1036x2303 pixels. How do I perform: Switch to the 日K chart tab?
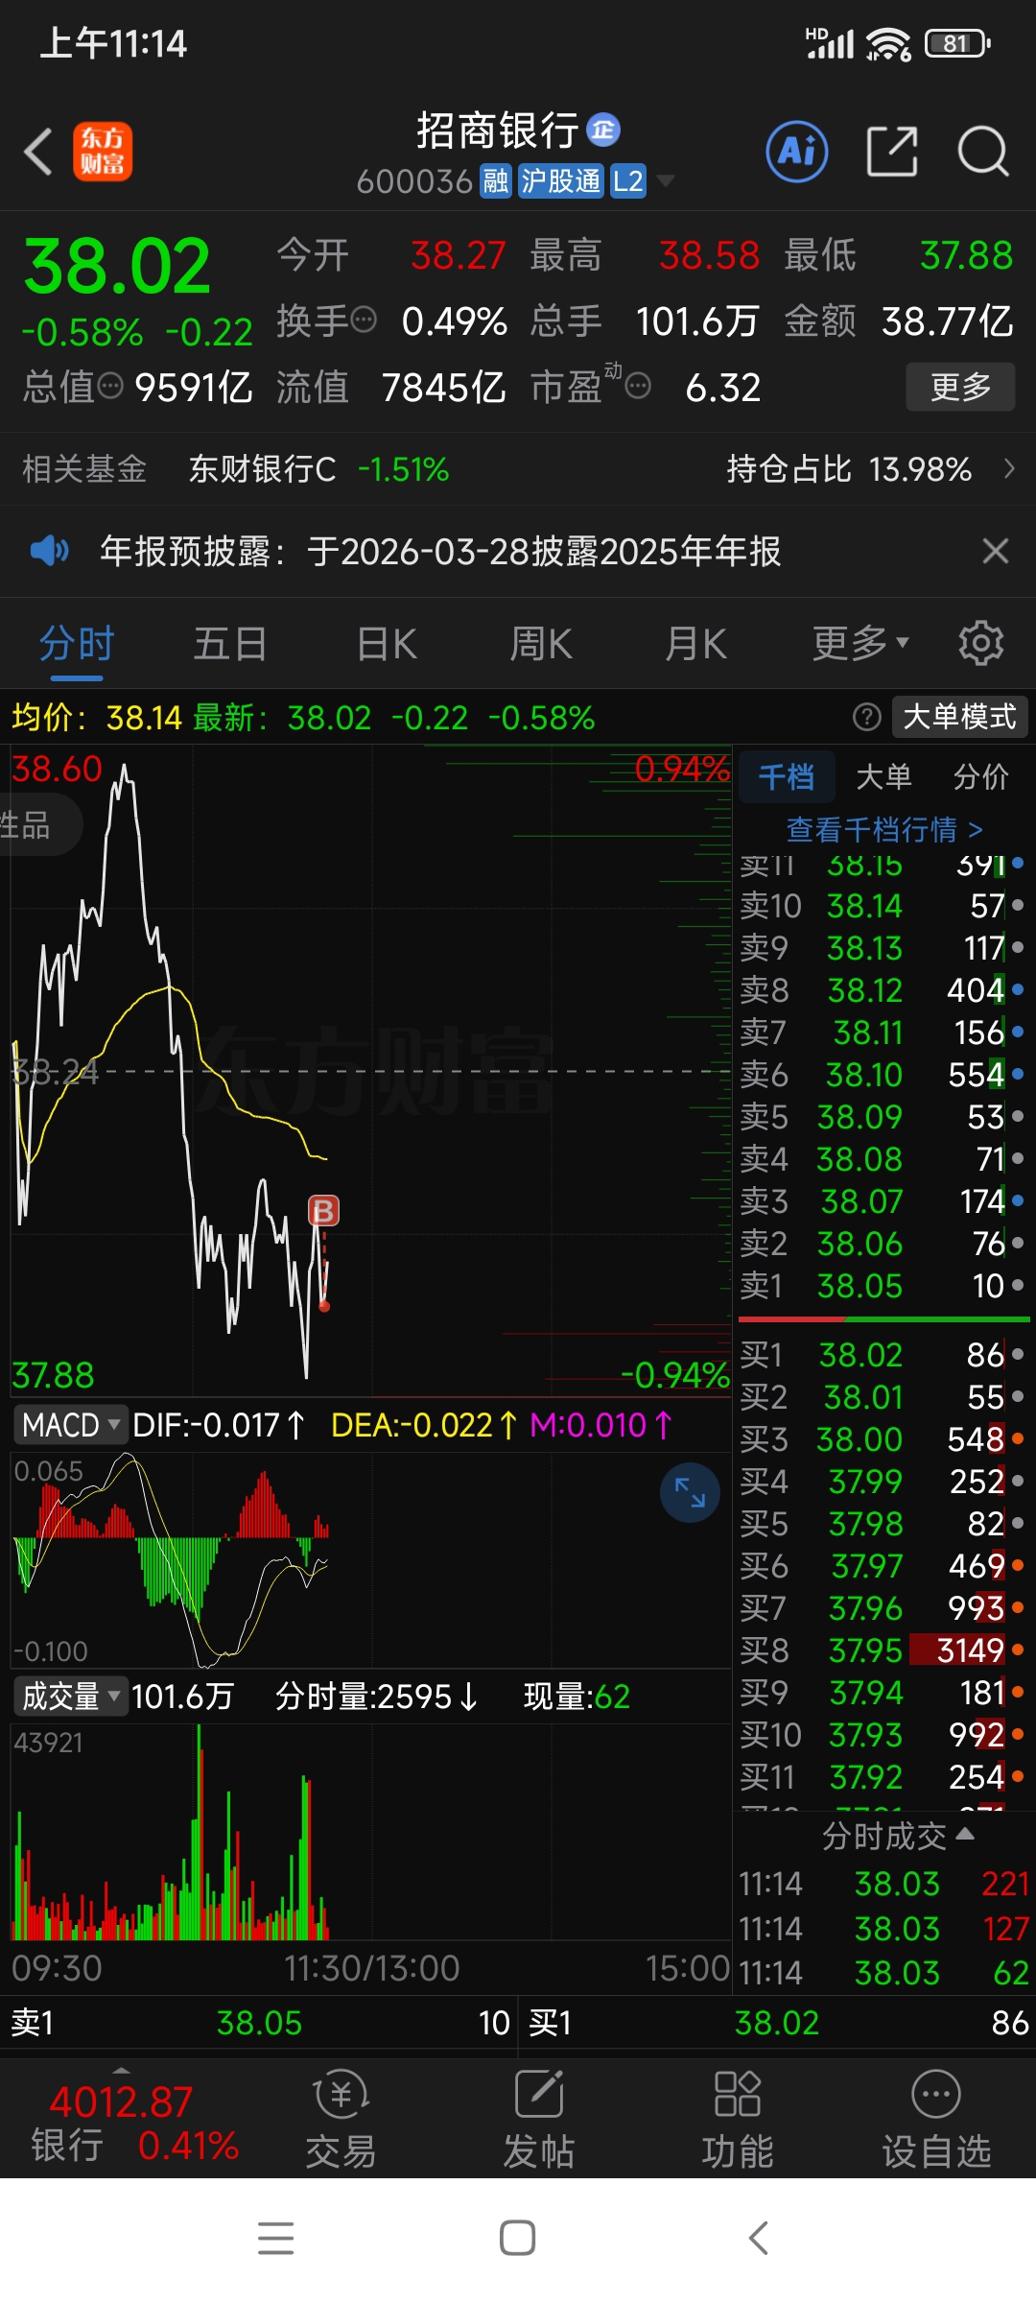point(387,644)
